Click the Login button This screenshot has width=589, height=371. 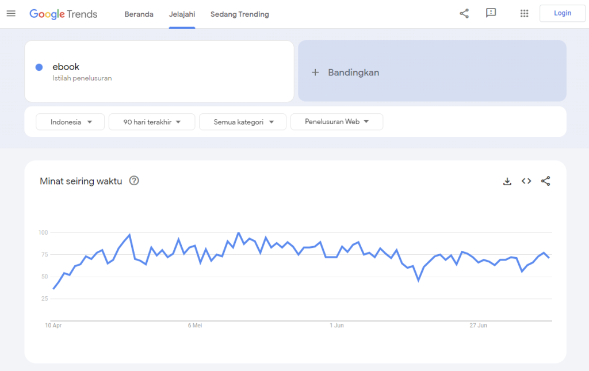click(x=562, y=13)
